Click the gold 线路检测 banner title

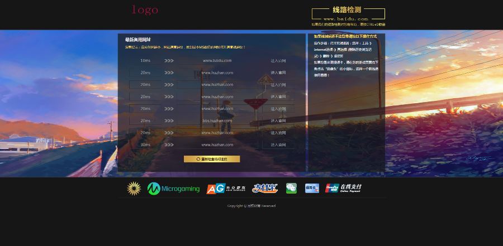point(347,10)
